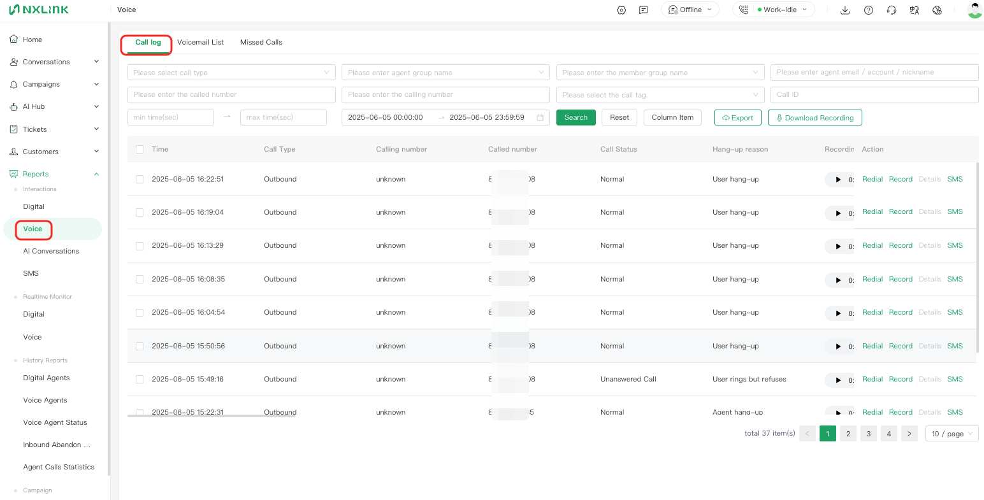Click the Download Recording button
This screenshot has width=984, height=500.
pos(815,118)
